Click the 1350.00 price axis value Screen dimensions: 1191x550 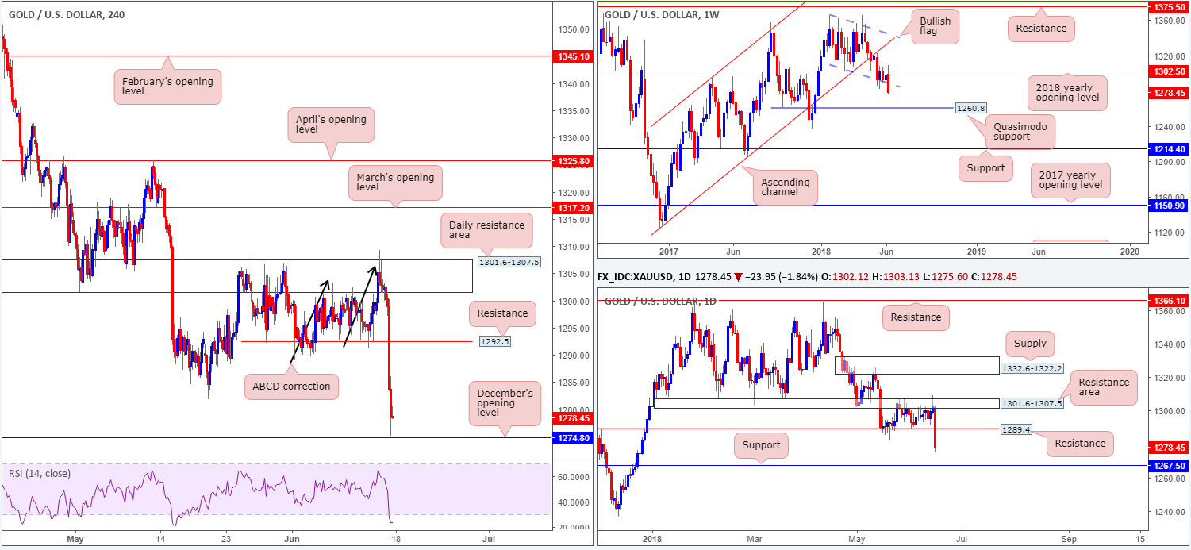(573, 29)
